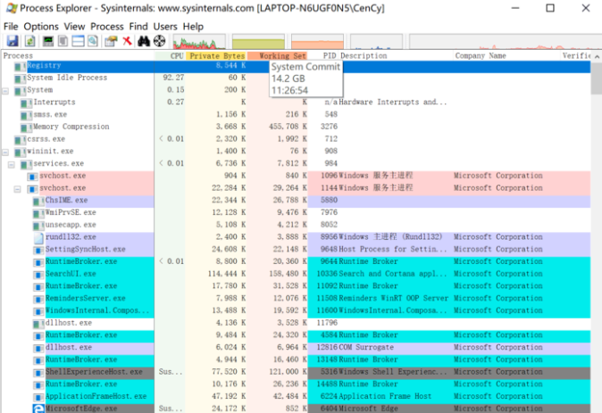Click the Reminders WinRT OOP Server description
The height and width of the screenshot is (413, 602).
click(x=394, y=299)
